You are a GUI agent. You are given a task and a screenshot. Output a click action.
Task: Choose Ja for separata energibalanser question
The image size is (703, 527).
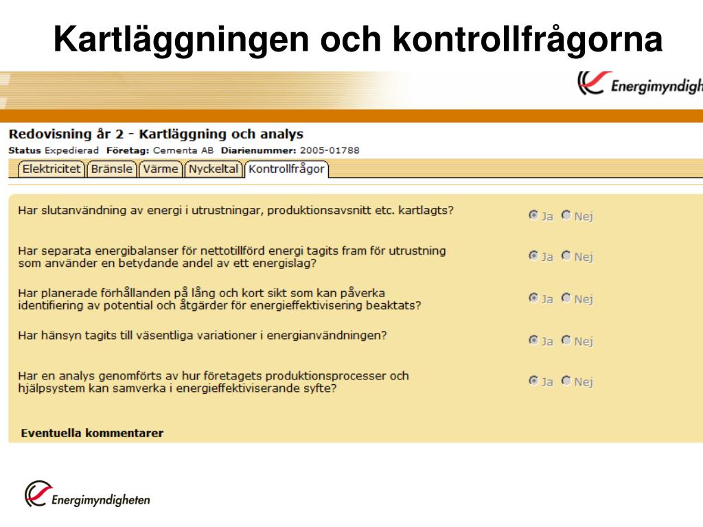coord(533,255)
